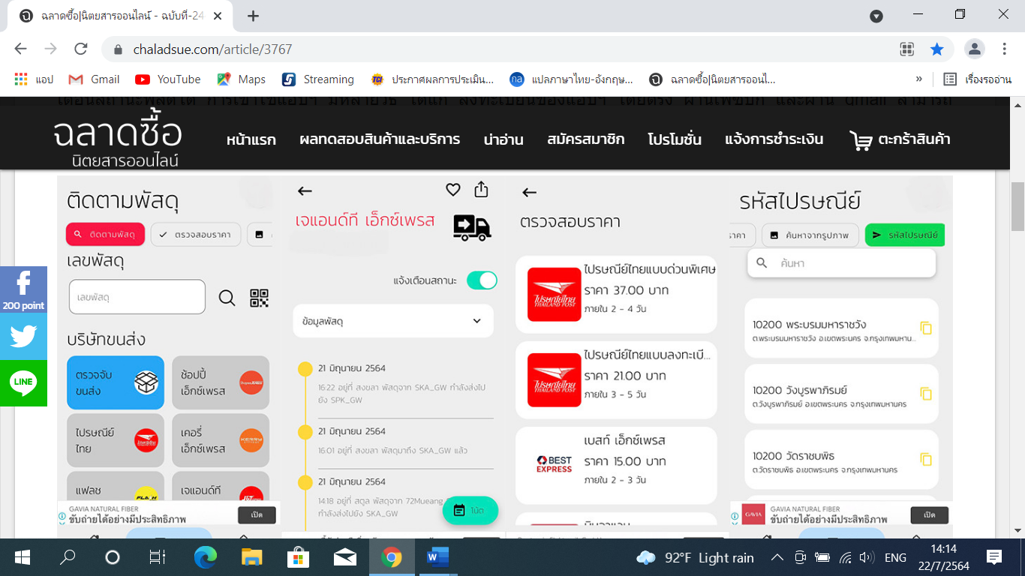The width and height of the screenshot is (1025, 576).
Task: Open Microsoft Word from the taskbar
Action: pyautogui.click(x=437, y=557)
